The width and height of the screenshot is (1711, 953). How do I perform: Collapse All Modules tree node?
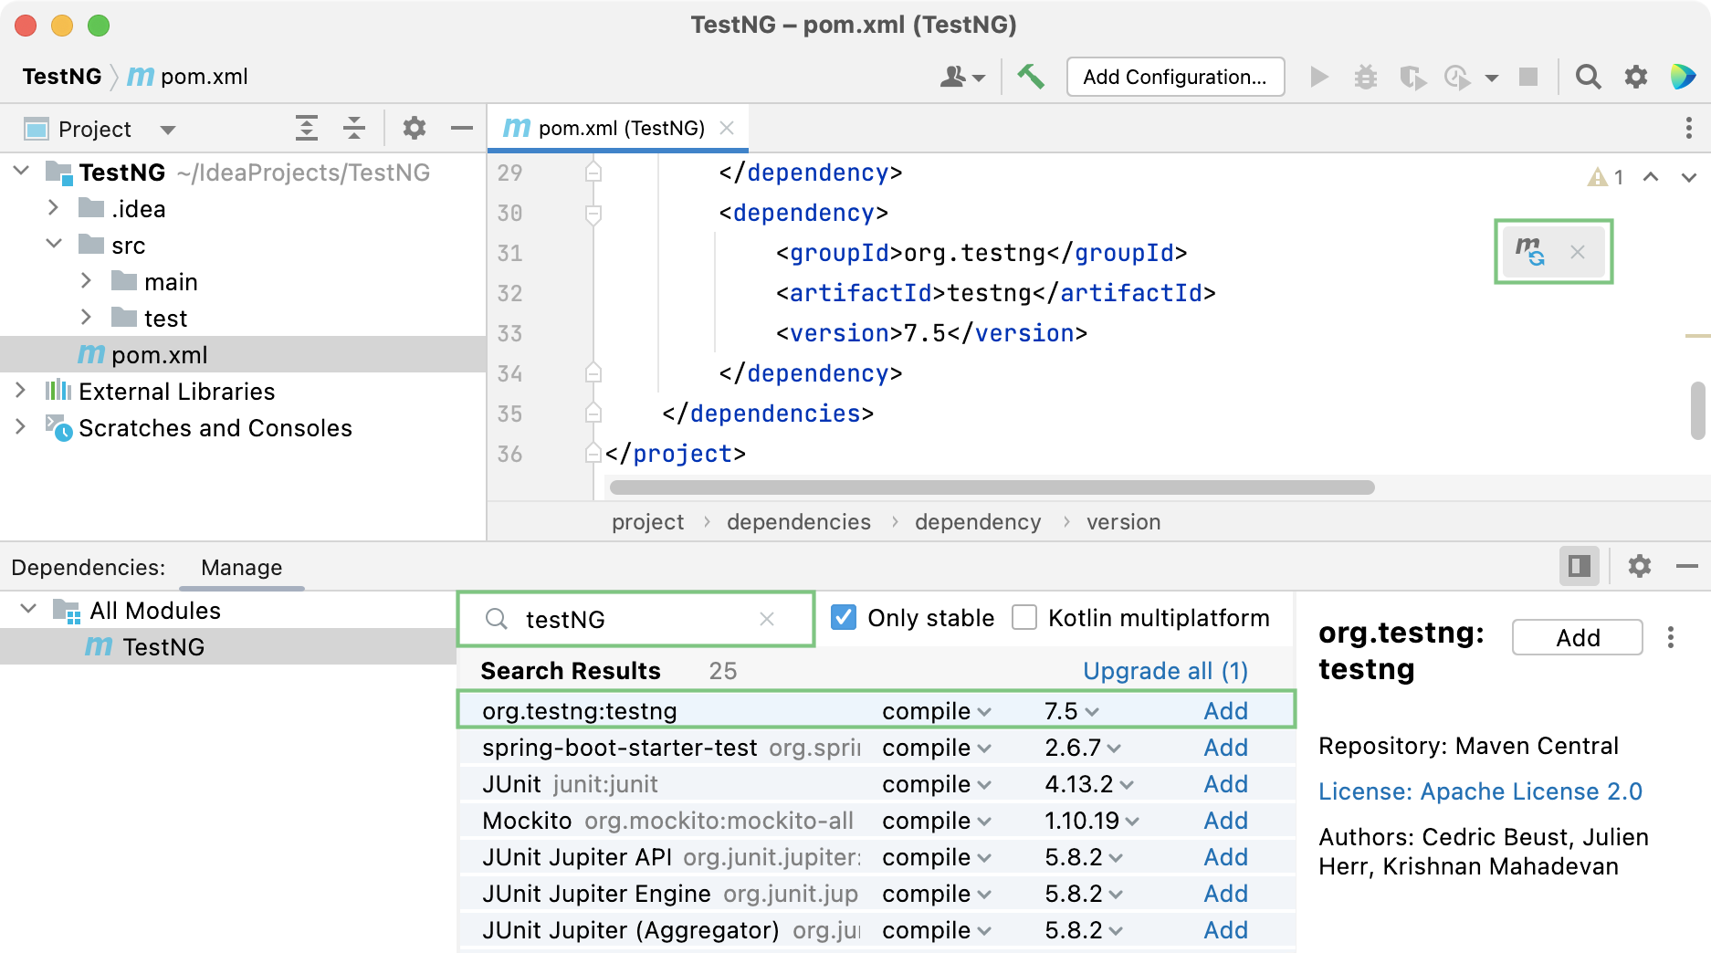(28, 610)
